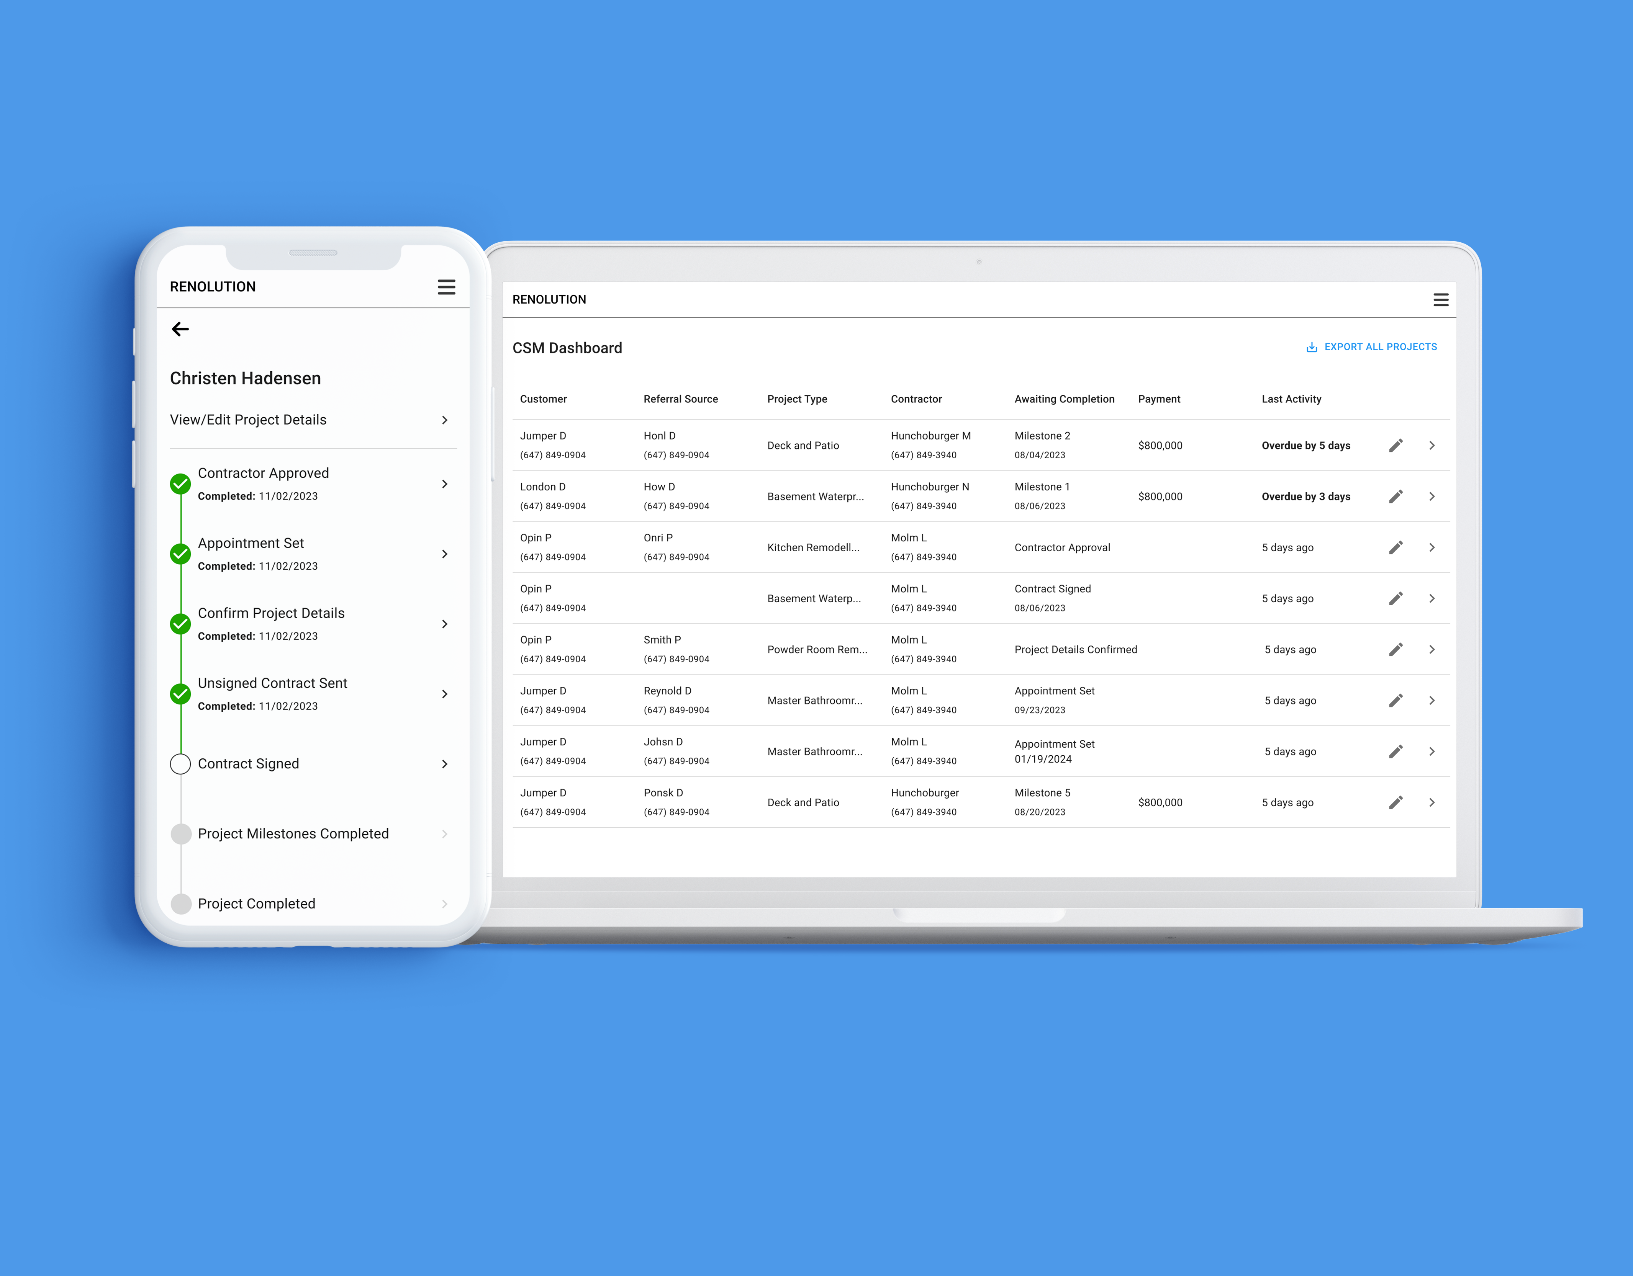Click 'Honl D' referral source cell

659,436
